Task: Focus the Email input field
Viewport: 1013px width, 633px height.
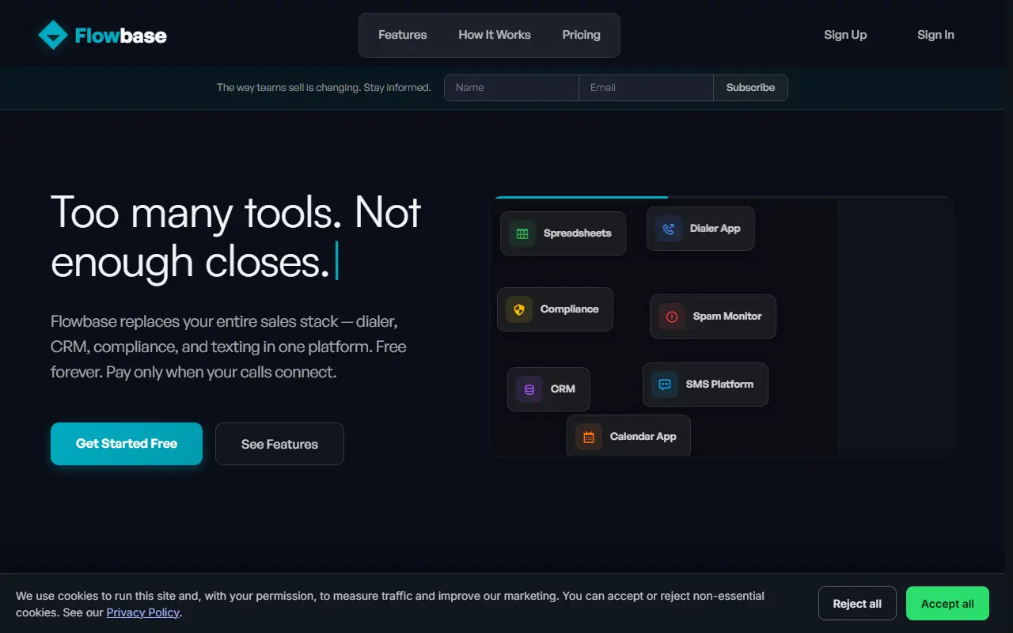Action: (646, 88)
